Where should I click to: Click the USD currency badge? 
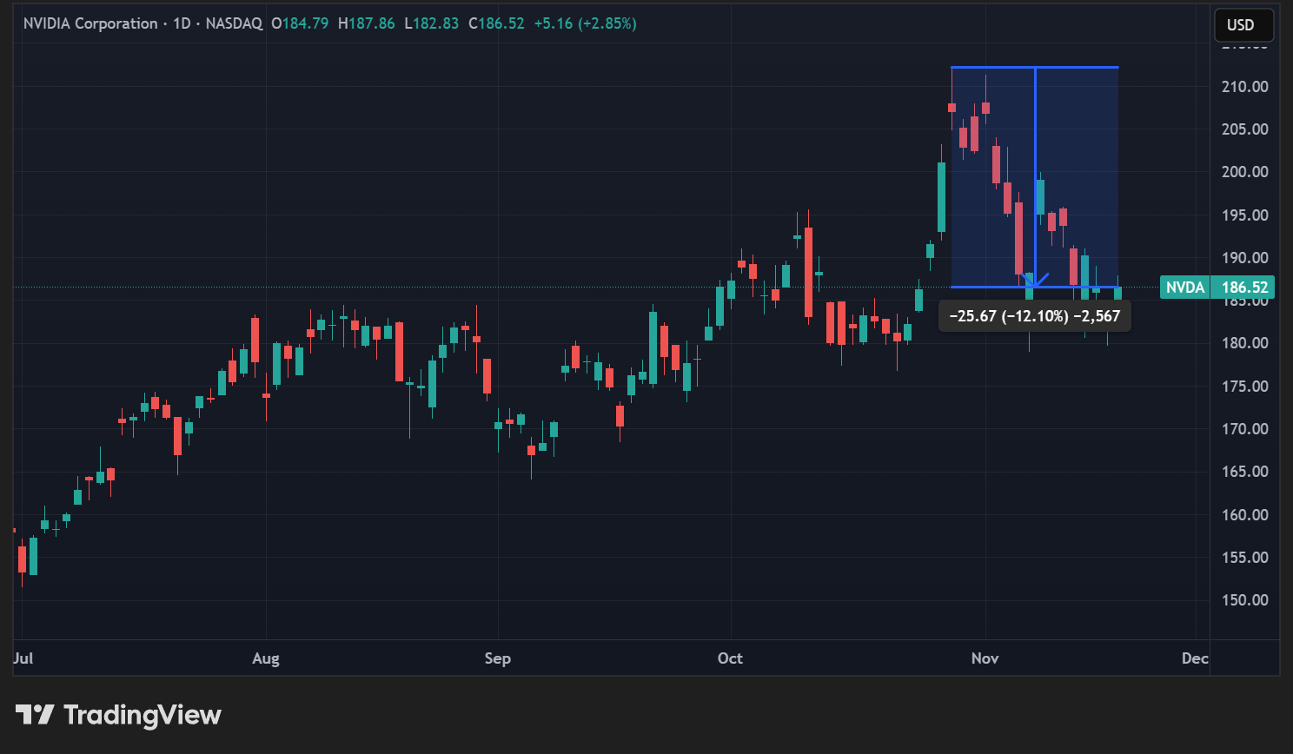[x=1243, y=24]
